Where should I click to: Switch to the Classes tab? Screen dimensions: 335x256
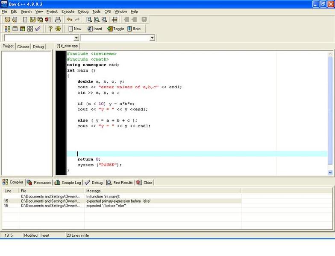(x=23, y=47)
